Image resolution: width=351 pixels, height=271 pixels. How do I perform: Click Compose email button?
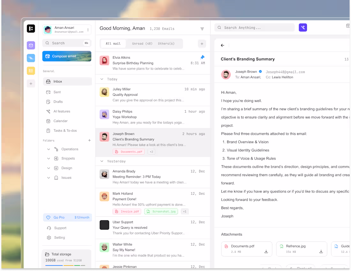tap(67, 56)
